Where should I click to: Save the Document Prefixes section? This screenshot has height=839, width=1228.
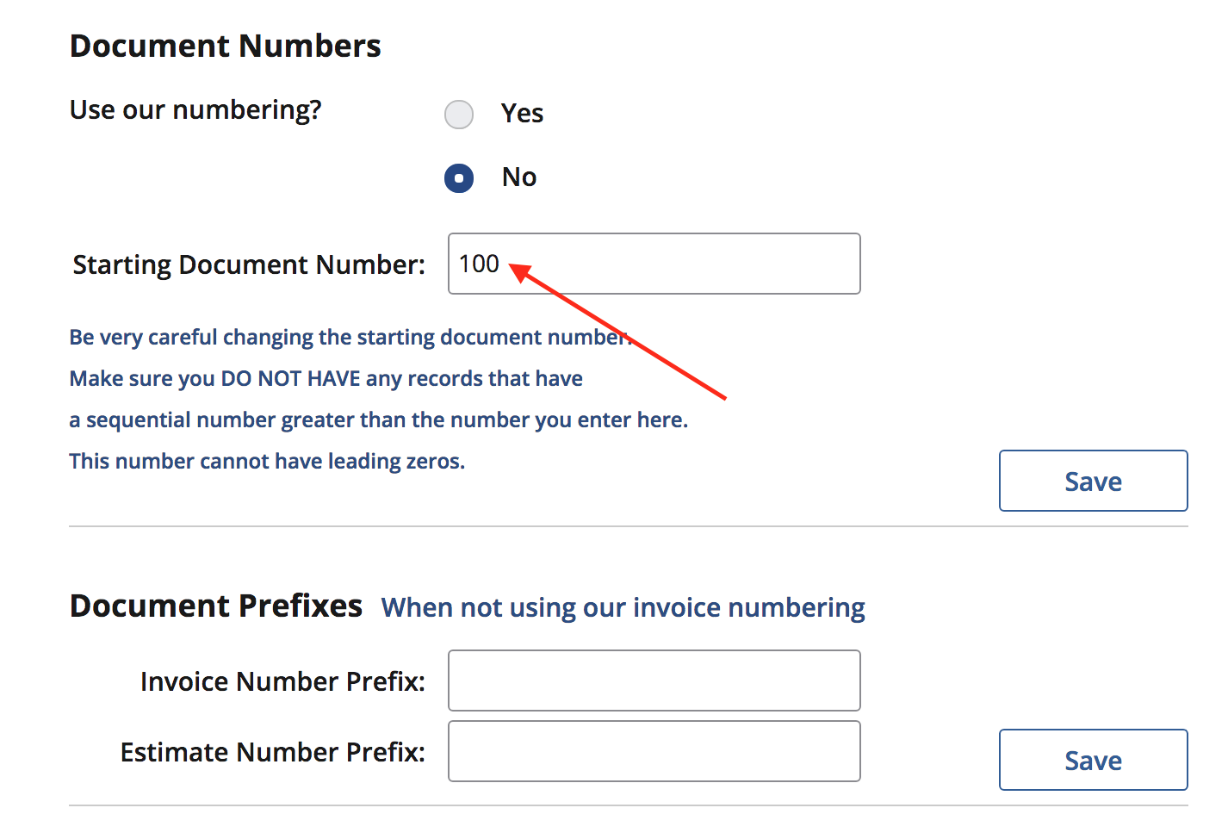point(1093,760)
